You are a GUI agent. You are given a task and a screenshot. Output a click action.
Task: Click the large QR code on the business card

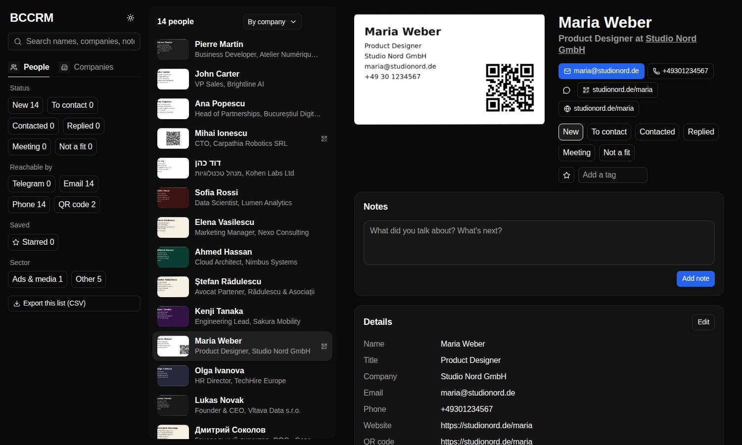coord(510,88)
